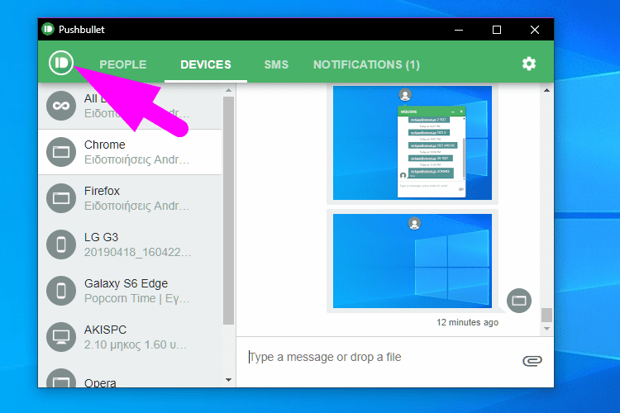This screenshot has width=620, height=413.
Task: Switch to the PEOPLE tab
Action: [123, 64]
